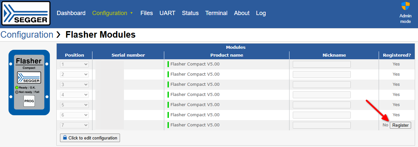The width and height of the screenshot is (418, 147).
Task: Open position dropdown showing 5
Action: pyautogui.click(x=74, y=105)
